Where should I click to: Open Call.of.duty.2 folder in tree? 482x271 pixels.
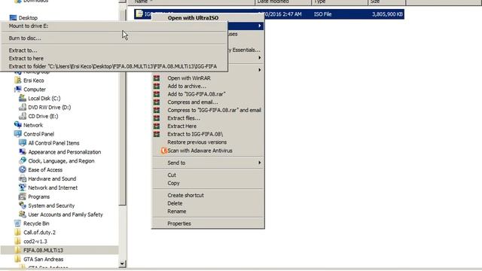[x=40, y=233]
